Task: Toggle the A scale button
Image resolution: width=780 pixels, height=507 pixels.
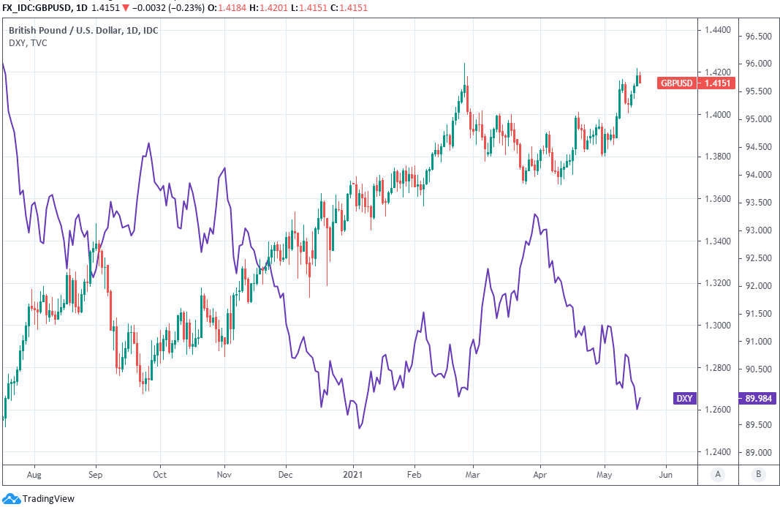Action: 717,474
